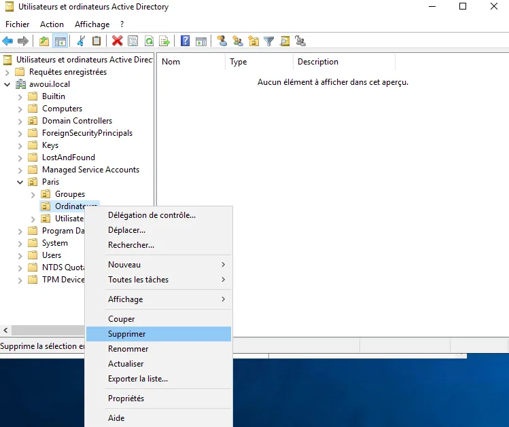Choose Couper in the context menu

point(159,319)
